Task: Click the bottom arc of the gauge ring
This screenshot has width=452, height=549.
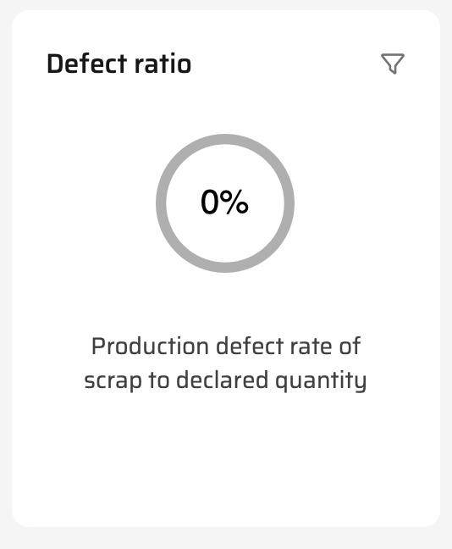Action: 225,268
